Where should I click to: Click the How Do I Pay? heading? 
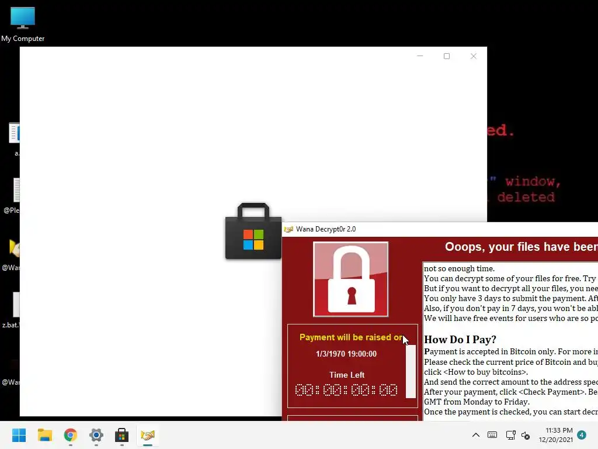coord(460,340)
